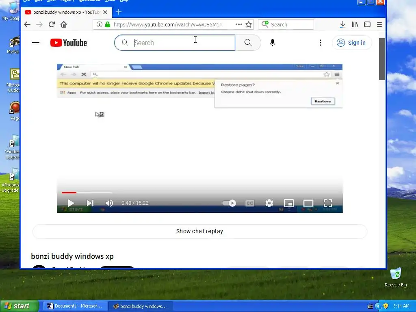Select MyPal desktop shortcut icon

click(x=13, y=45)
